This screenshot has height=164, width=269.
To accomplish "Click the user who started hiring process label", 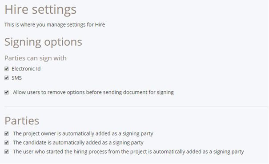I will pos(128,152).
